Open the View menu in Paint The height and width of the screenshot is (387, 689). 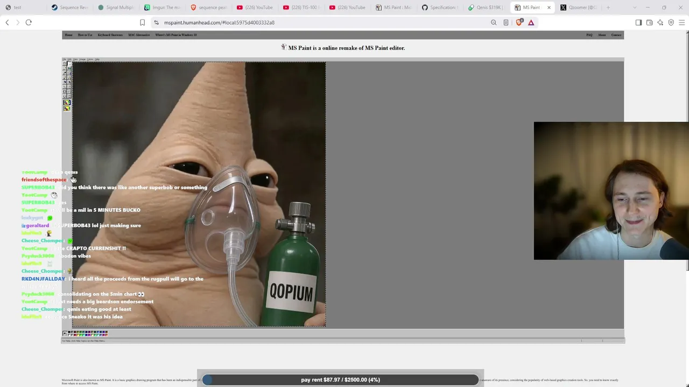75,59
